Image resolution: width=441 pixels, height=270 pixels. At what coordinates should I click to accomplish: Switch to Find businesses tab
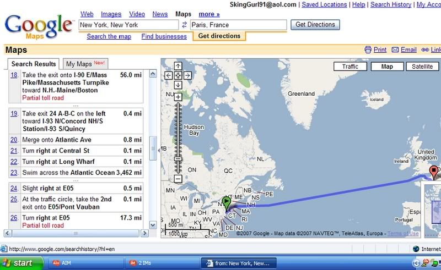[164, 36]
